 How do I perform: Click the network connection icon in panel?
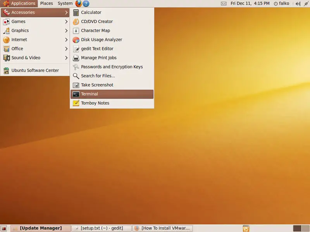point(306,3)
